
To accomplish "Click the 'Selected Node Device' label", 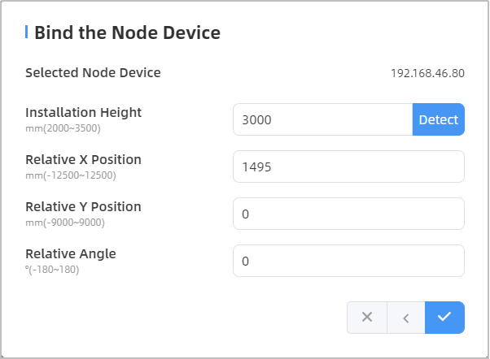I will [93, 72].
